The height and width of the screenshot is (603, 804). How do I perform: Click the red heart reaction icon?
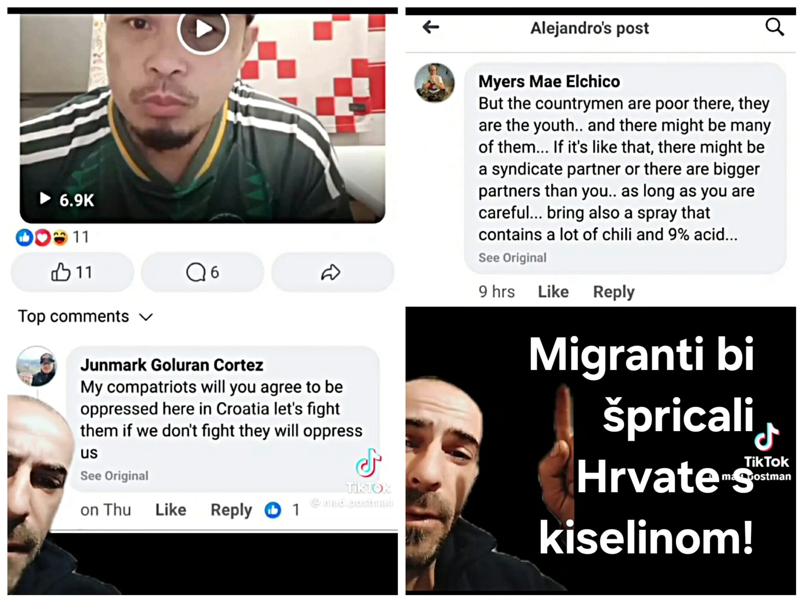[42, 237]
